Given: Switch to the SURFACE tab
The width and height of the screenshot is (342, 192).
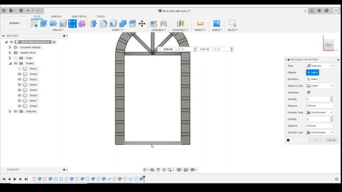Looking at the screenshot, I should [56, 17].
